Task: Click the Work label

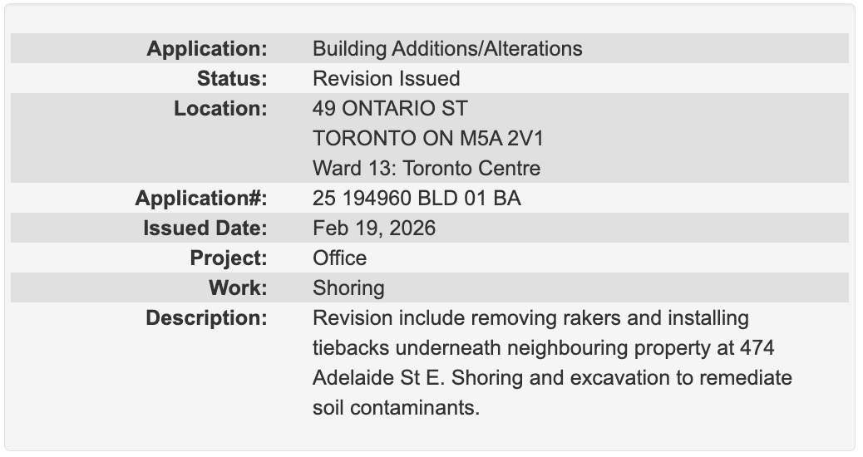Action: [x=238, y=287]
